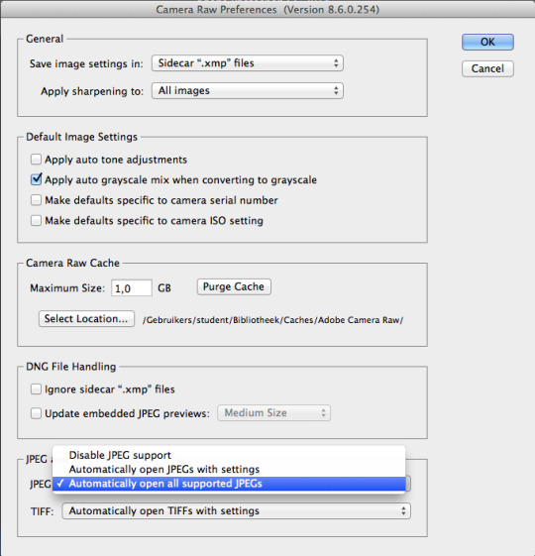Click the Camera Raw Cache heading
The height and width of the screenshot is (556, 535).
point(72,263)
